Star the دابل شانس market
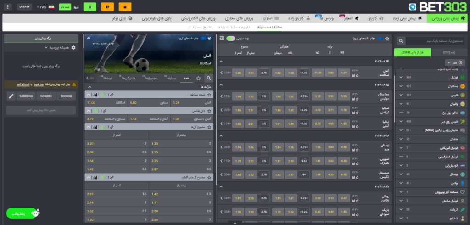 pyautogui.click(x=209, y=111)
